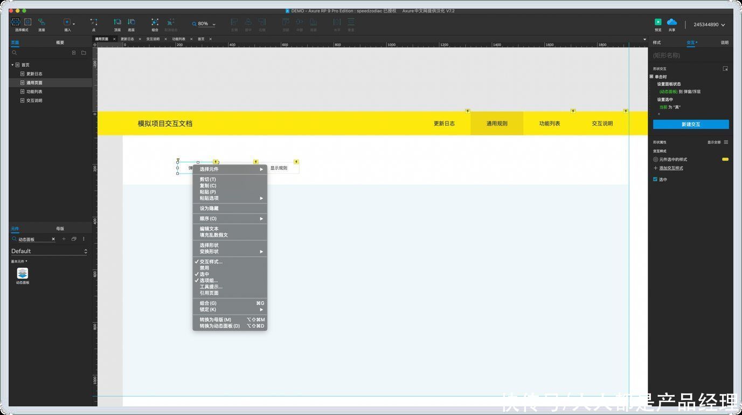The height and width of the screenshot is (415, 742).
Task: Open 选择元件 submenu in context menu
Action: (230, 169)
